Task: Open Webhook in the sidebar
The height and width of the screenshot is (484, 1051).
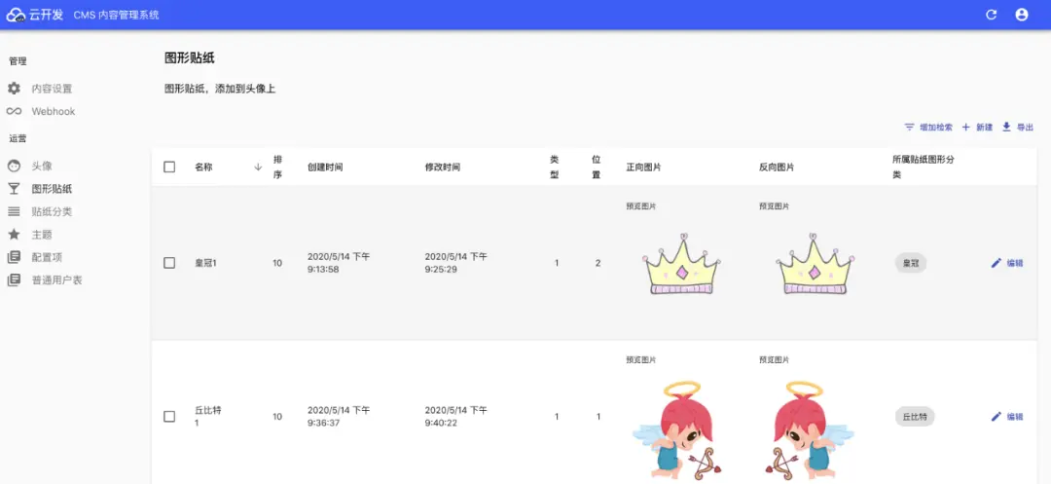Action: 54,111
